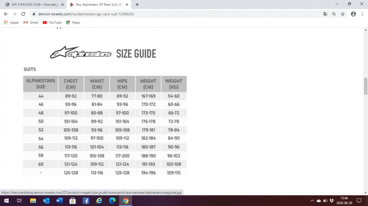
Task: Click weight value 96-102
Action: 174,156
